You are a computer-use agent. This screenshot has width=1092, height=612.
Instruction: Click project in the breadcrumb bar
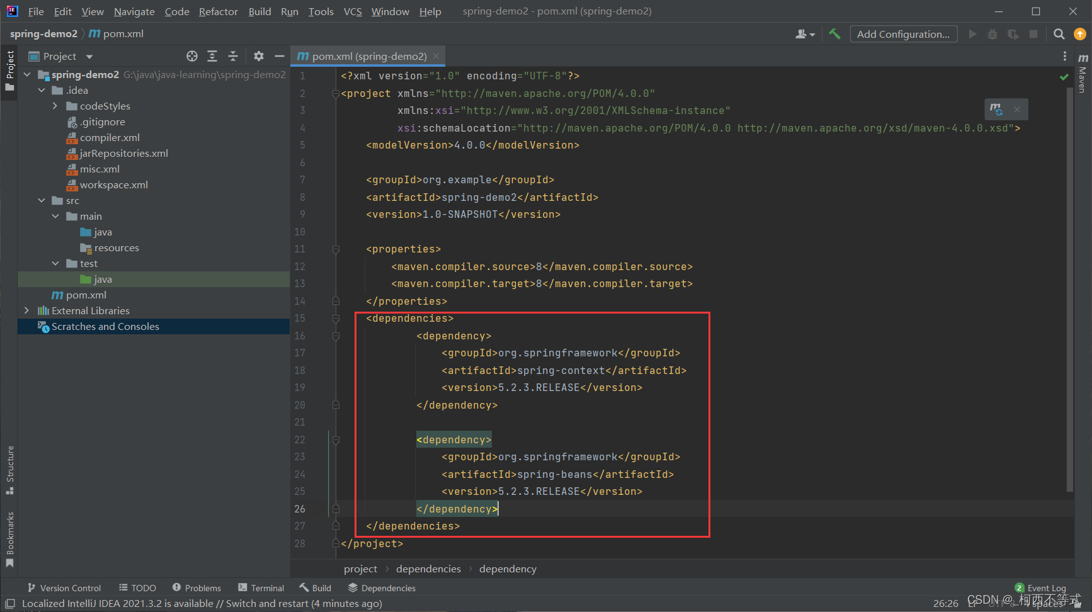point(360,569)
